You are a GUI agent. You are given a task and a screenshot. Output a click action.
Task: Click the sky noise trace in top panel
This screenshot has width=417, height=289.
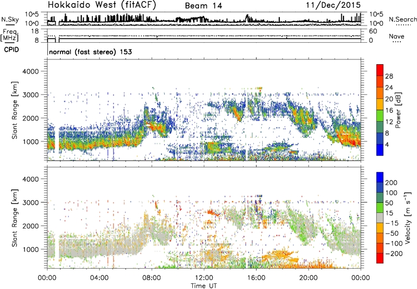[204, 20]
